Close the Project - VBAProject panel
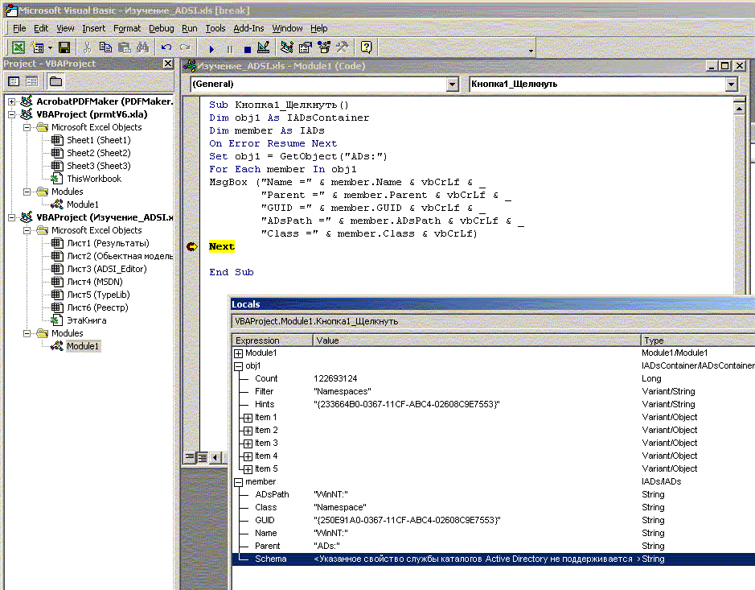The height and width of the screenshot is (590, 755). (x=168, y=64)
